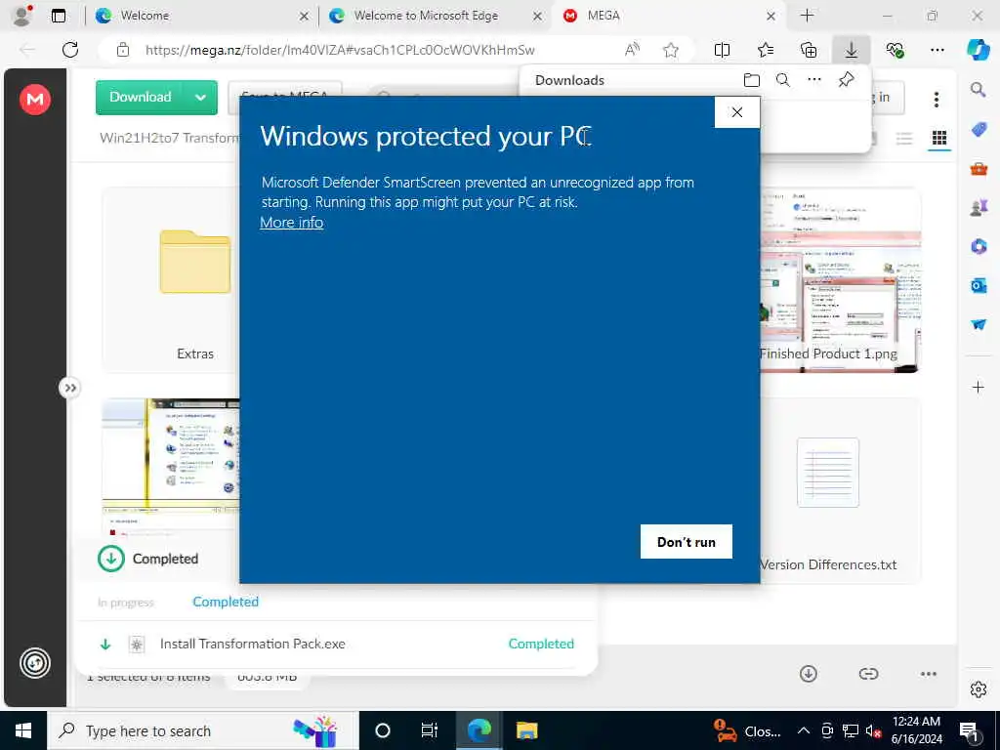Open File Explorer from taskbar
Image resolution: width=1000 pixels, height=750 pixels.
pyautogui.click(x=526, y=730)
